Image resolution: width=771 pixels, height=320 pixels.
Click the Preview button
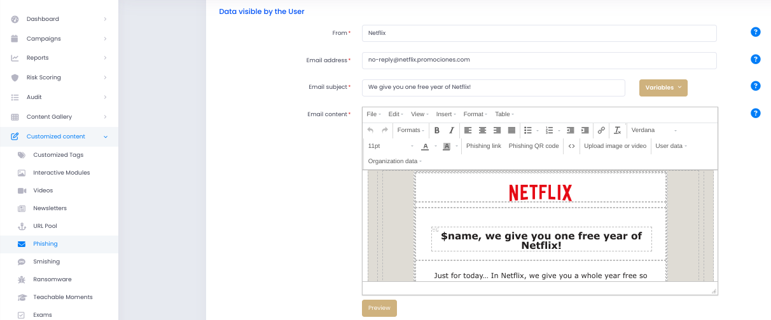(x=379, y=308)
